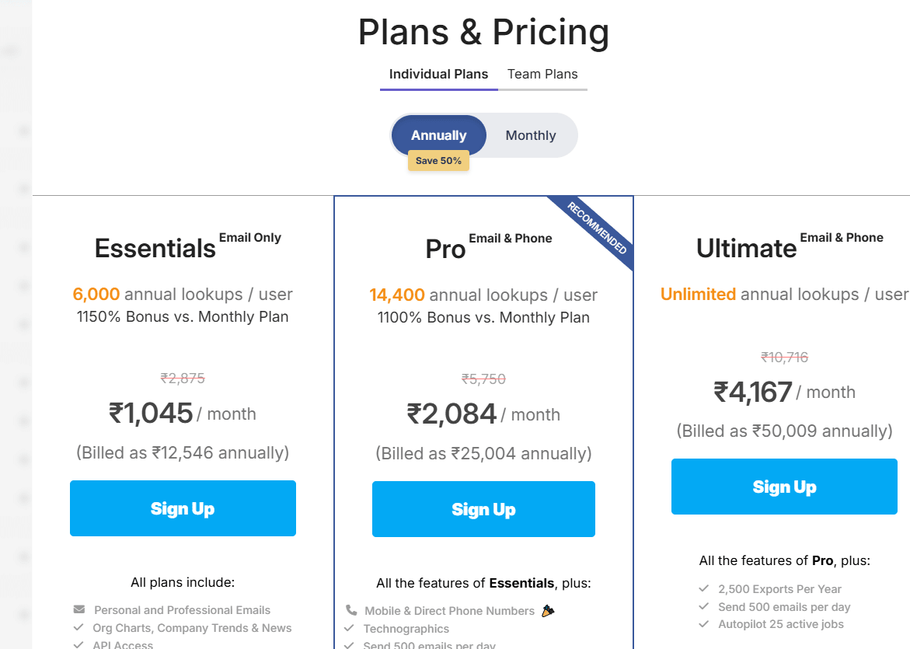910x649 pixels.
Task: Click the envelope icon beside Personal Emails
Action: pyautogui.click(x=79, y=609)
